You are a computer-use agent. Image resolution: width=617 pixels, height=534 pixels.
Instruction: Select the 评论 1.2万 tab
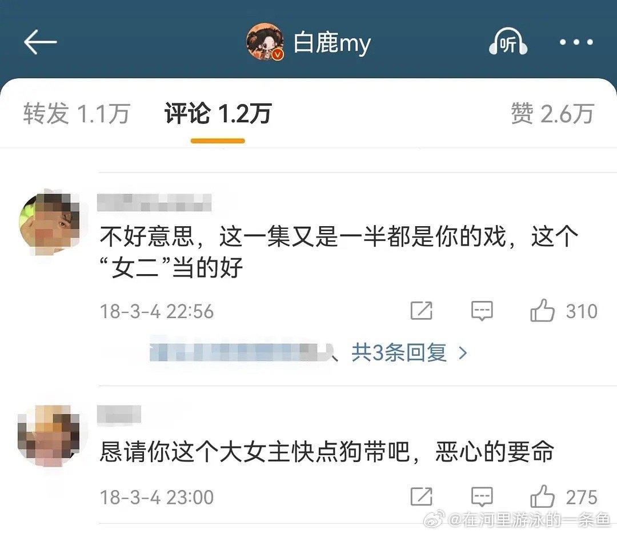pos(218,114)
